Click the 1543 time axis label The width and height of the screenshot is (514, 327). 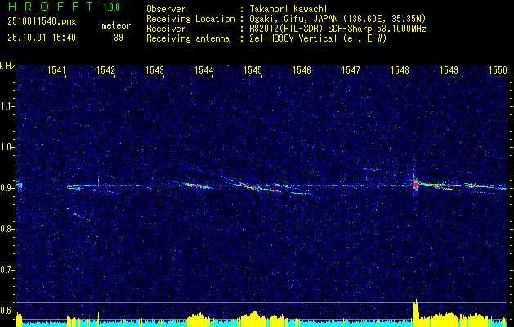click(154, 69)
